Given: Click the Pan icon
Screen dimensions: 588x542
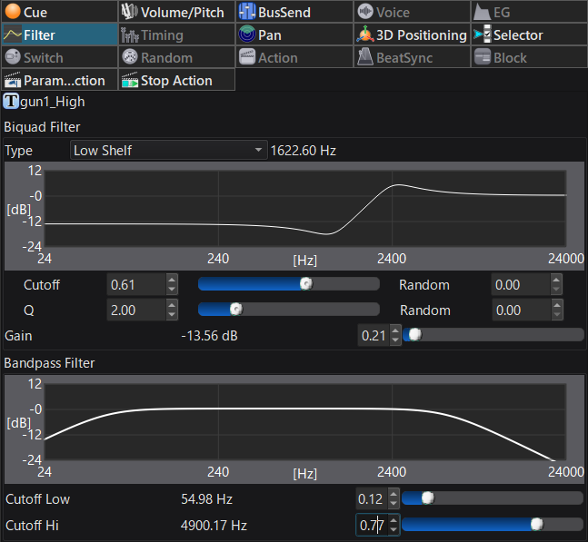Looking at the screenshot, I should click(x=246, y=35).
